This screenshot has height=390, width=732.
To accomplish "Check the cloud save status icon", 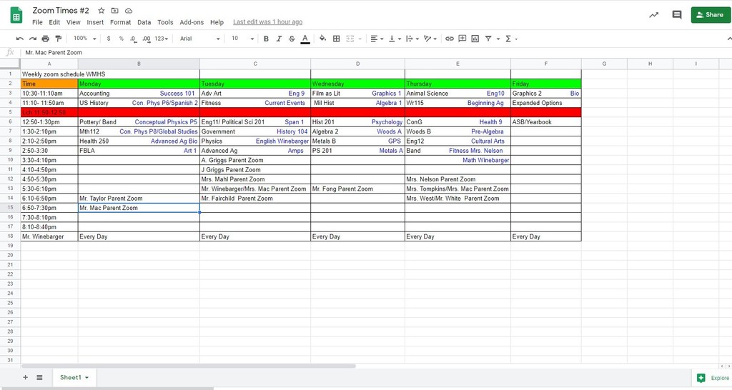I will coord(129,10).
